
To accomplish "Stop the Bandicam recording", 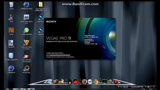I will coord(154,87).
